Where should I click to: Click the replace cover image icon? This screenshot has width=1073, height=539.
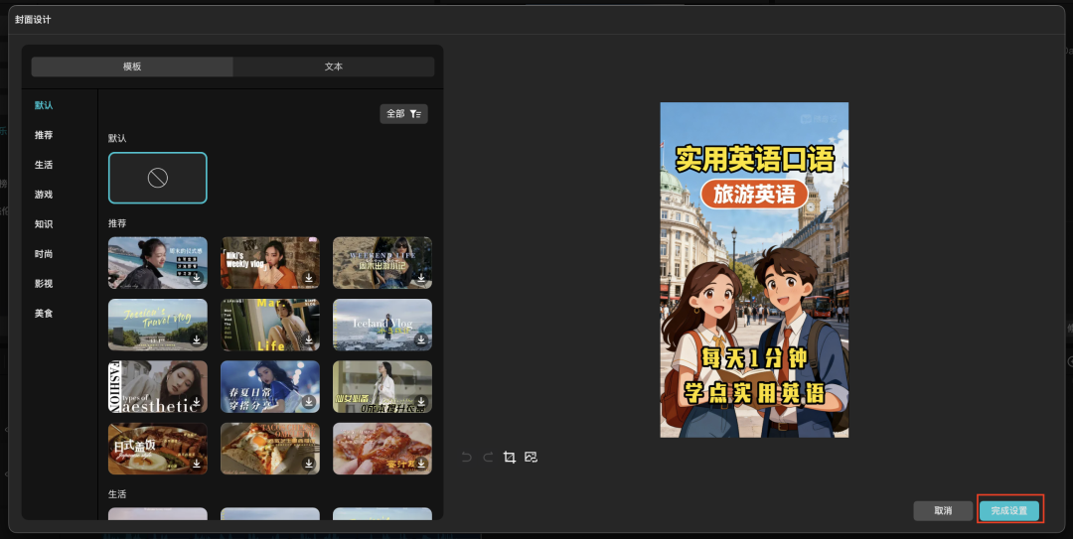pyautogui.click(x=531, y=457)
